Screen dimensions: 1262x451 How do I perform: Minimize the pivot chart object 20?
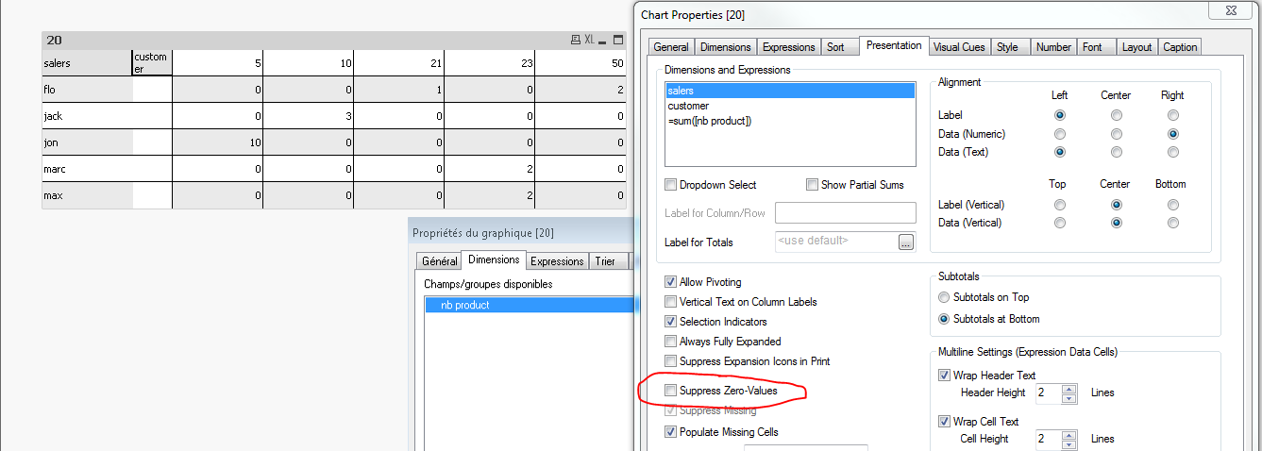[x=603, y=41]
